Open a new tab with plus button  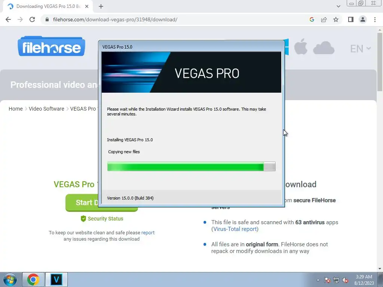(101, 6)
